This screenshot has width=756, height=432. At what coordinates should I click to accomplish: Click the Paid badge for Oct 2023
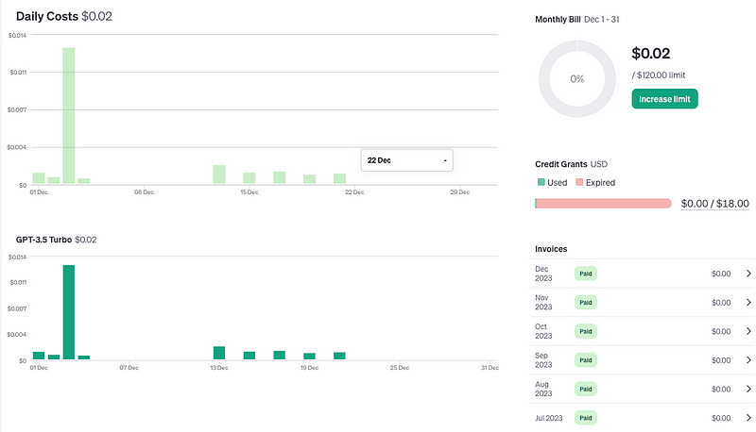click(x=585, y=331)
